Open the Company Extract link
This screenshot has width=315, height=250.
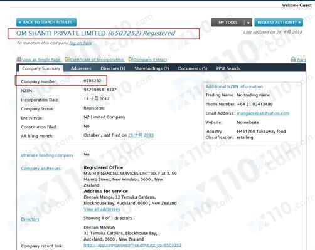tap(150, 60)
